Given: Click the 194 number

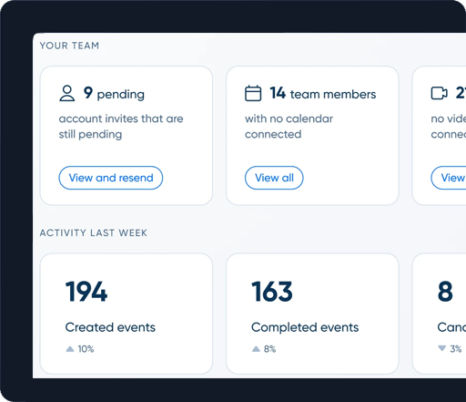Looking at the screenshot, I should click(x=86, y=292).
